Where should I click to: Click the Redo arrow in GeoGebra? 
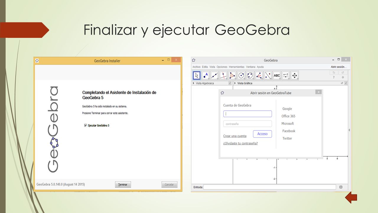click(343, 72)
